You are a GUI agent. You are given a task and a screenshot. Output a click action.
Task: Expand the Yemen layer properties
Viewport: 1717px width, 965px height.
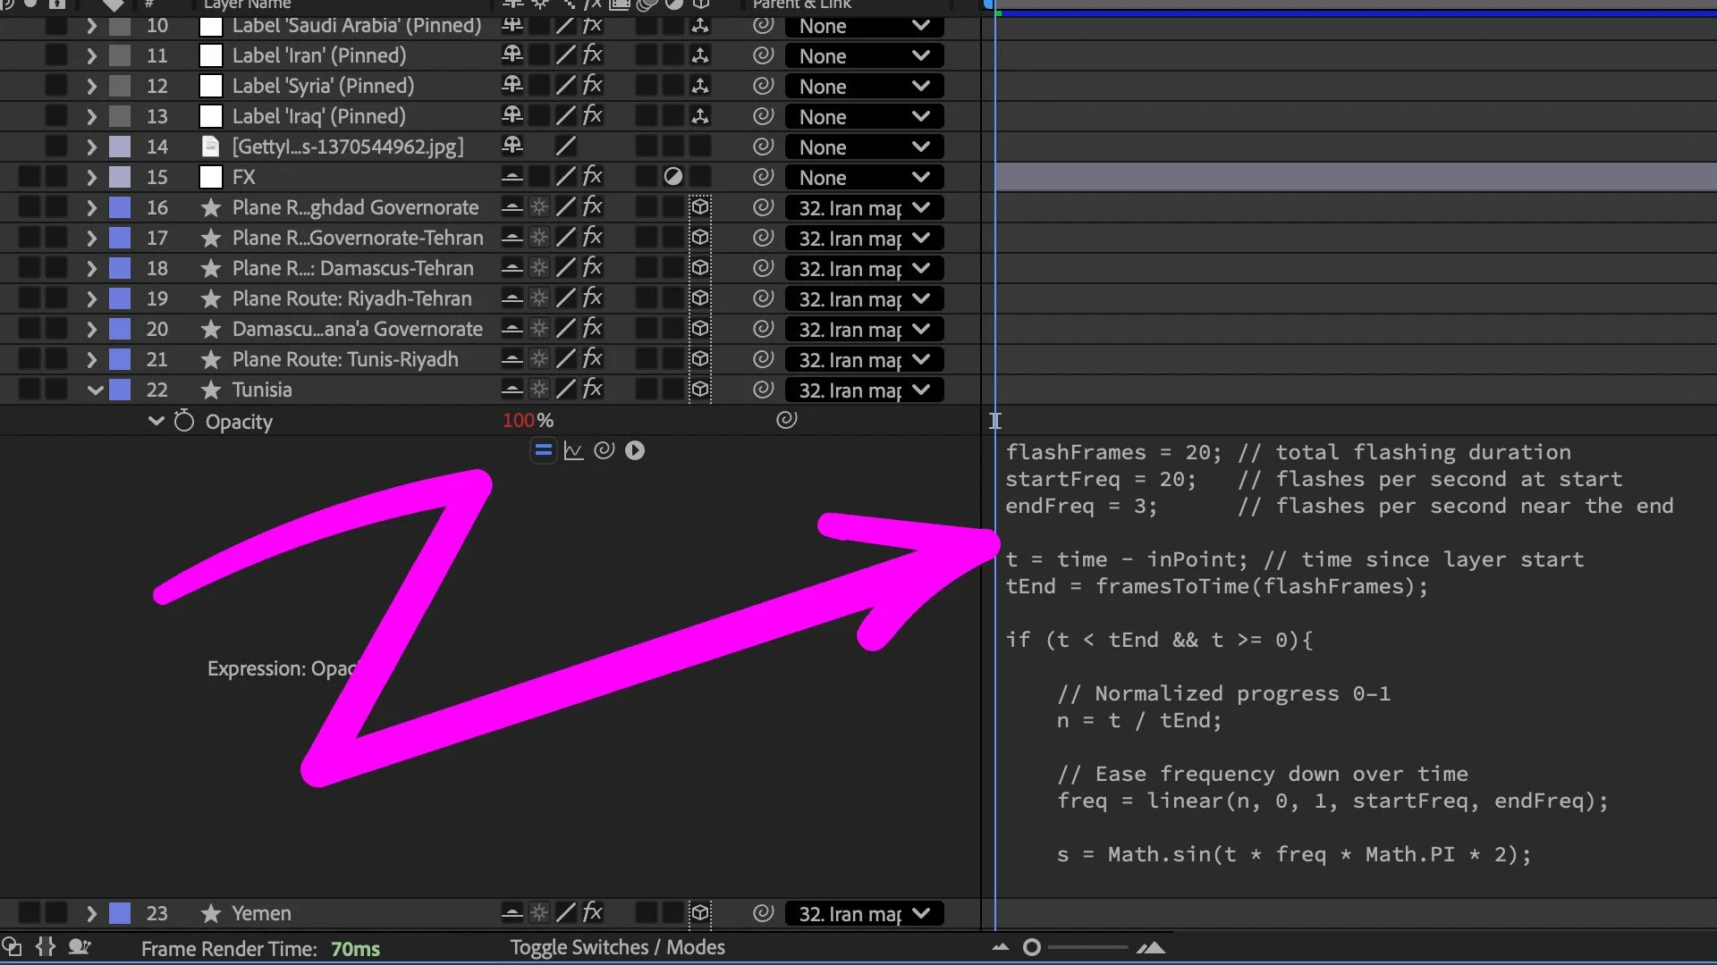point(91,913)
